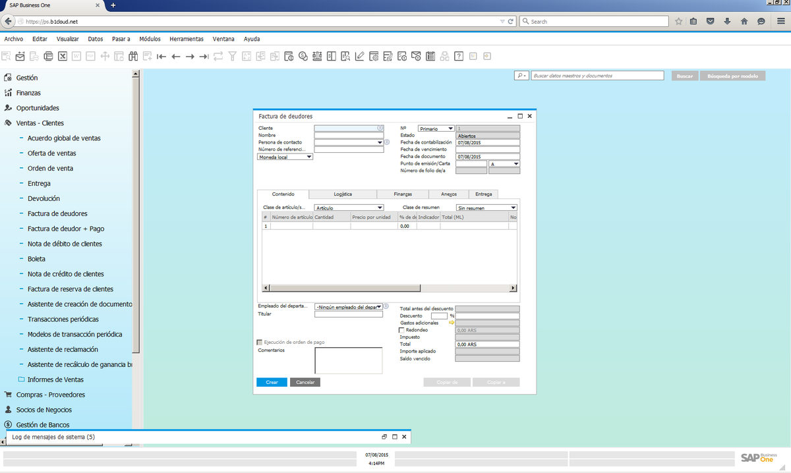Open the Archivo menu

click(x=14, y=39)
